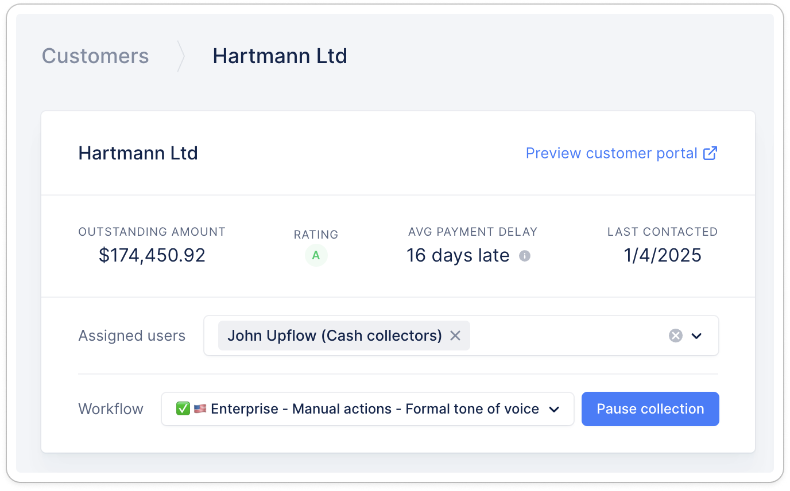This screenshot has height=491, width=790.
Task: Click the US flag icon in the Workflow field
Action: tap(200, 409)
